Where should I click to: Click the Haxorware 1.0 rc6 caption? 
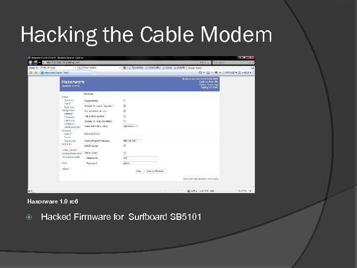point(53,201)
